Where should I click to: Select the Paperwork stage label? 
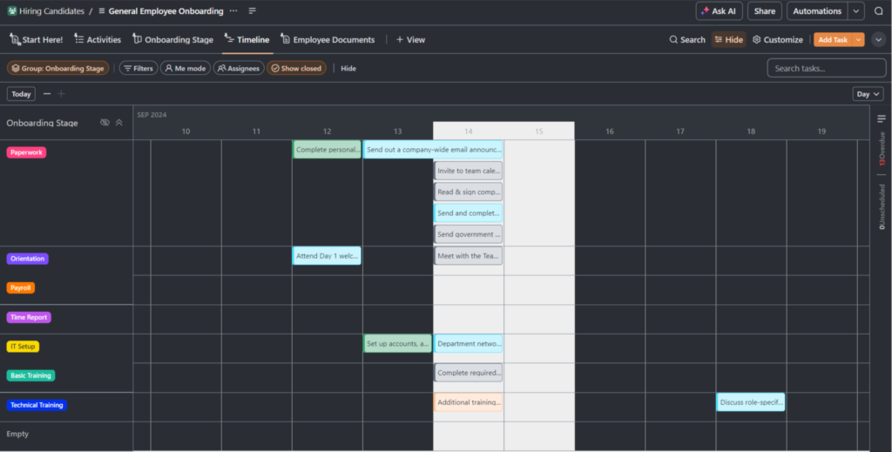26,152
